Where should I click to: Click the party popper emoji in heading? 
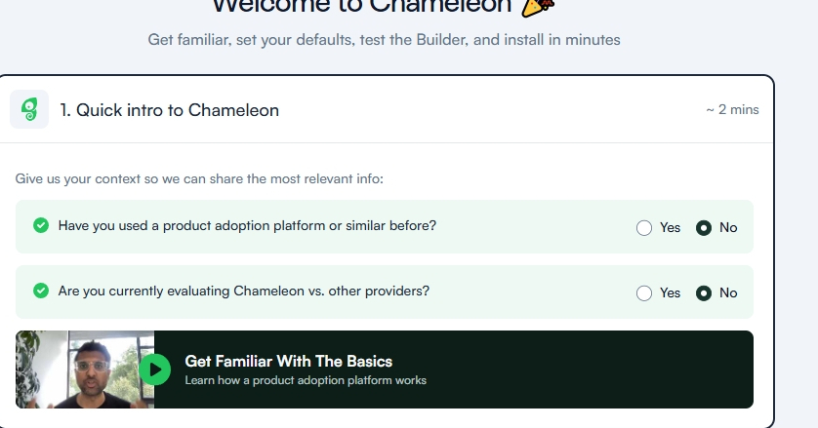pos(537,7)
